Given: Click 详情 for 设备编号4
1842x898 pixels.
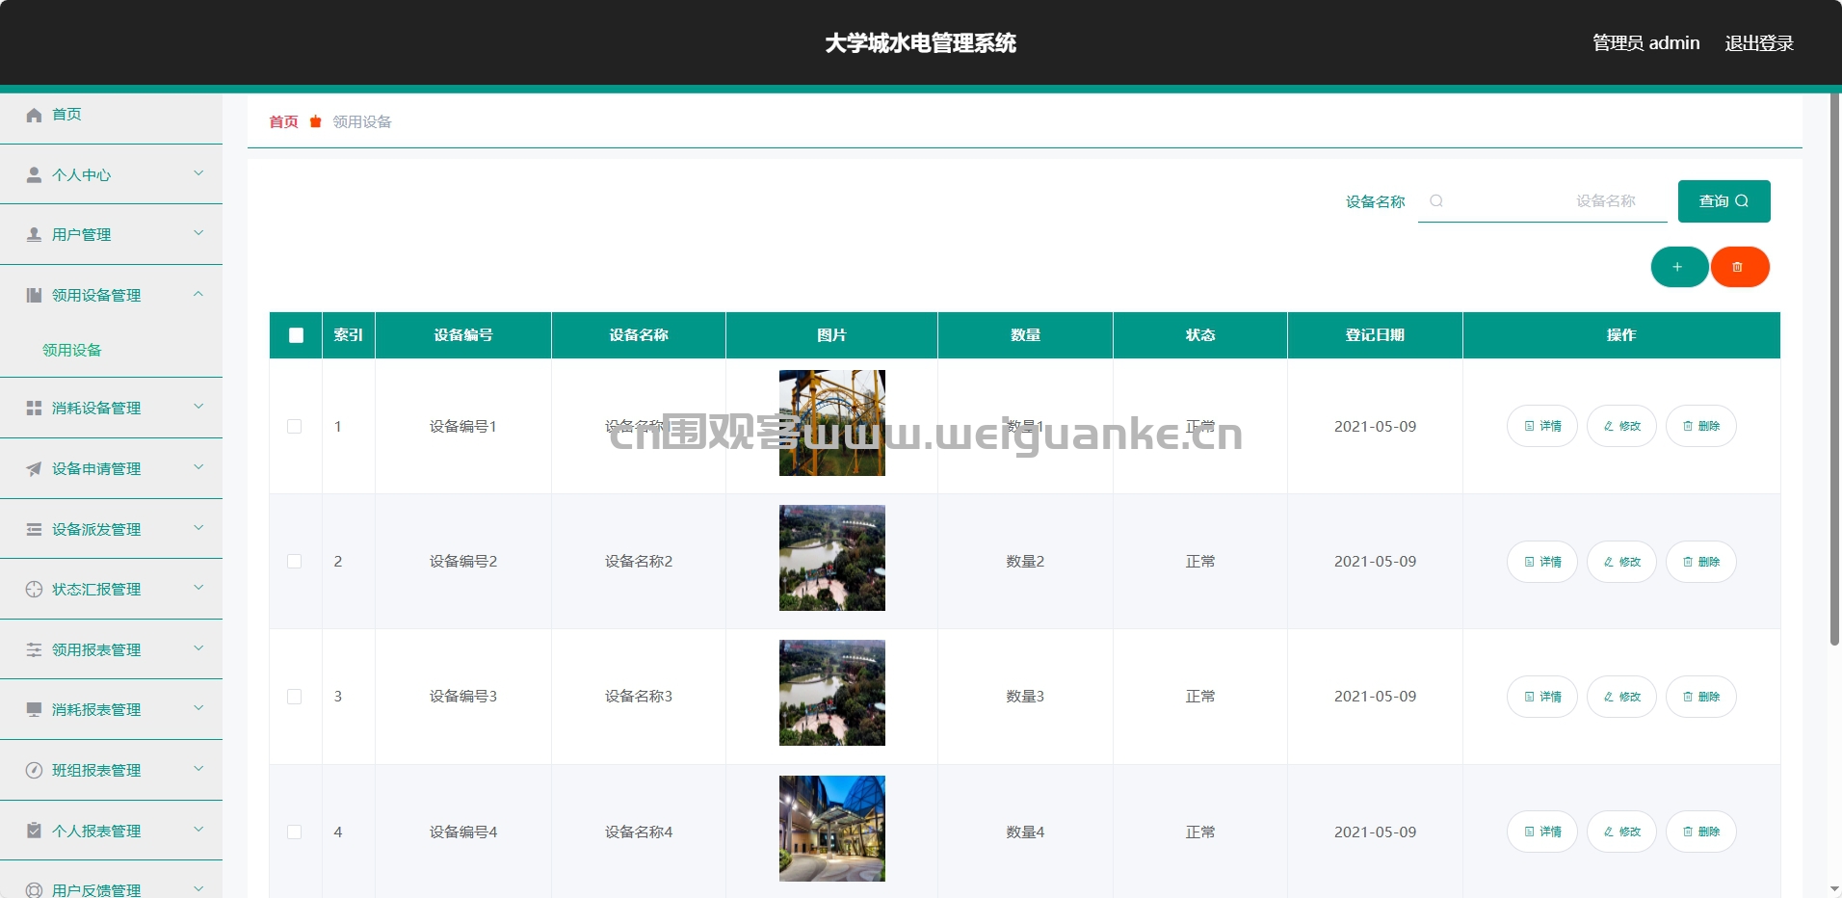Looking at the screenshot, I should click(x=1542, y=832).
